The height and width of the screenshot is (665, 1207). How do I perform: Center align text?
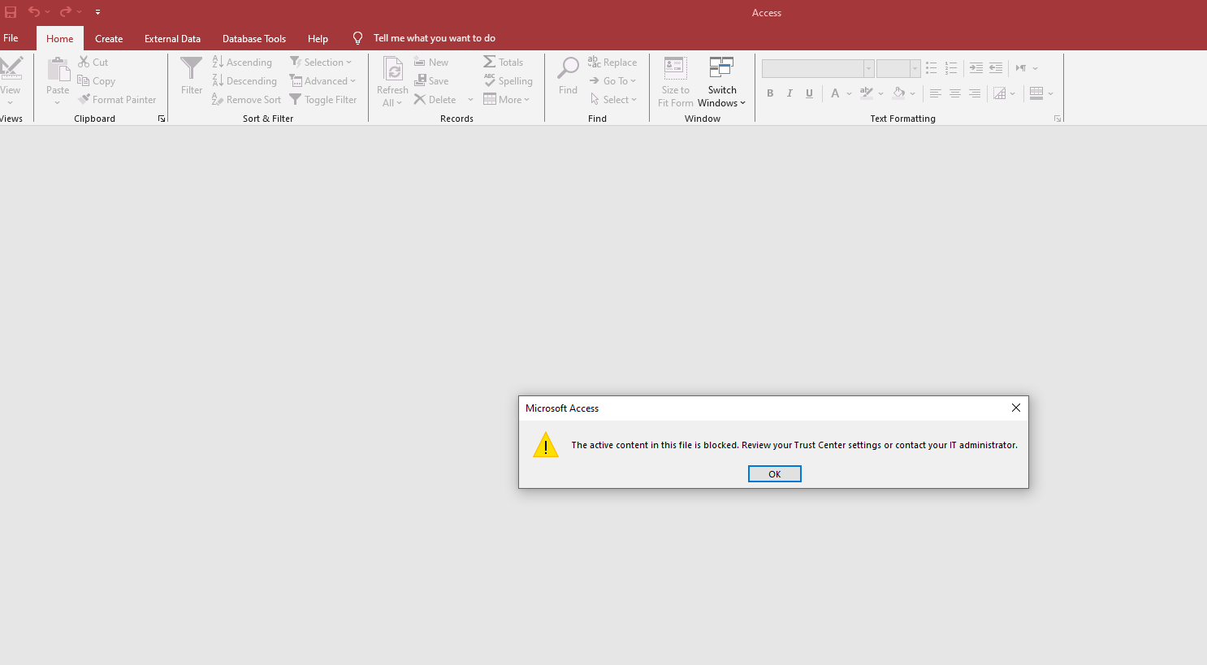955,93
